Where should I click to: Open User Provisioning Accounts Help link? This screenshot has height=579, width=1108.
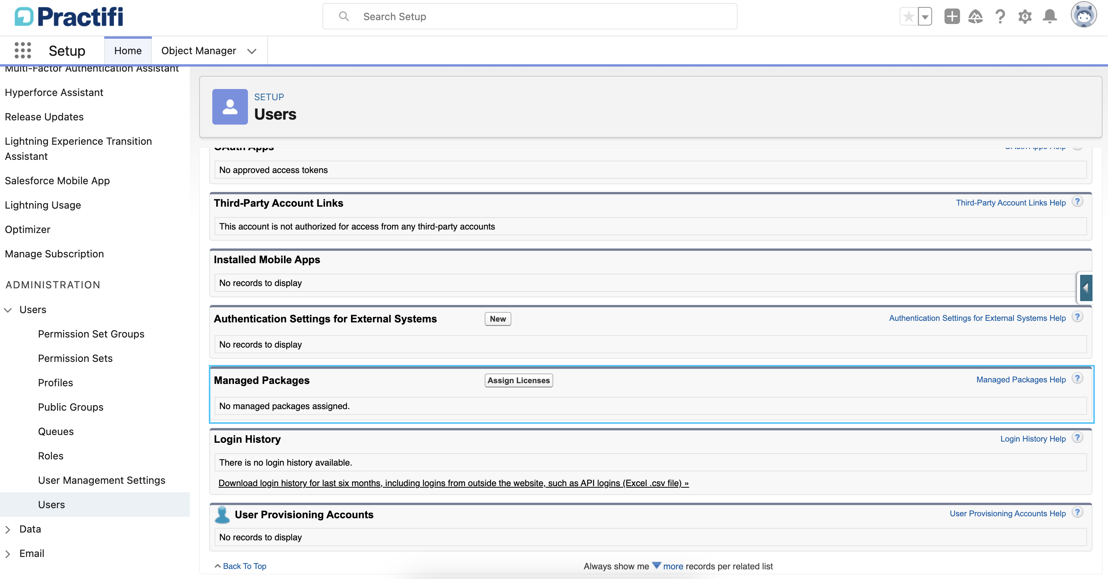(1007, 514)
